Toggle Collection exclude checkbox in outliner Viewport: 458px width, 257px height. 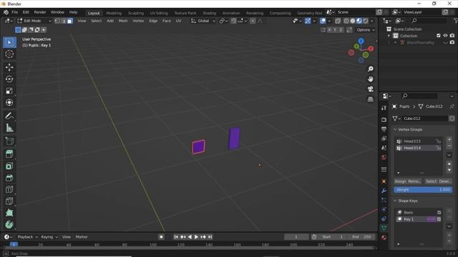pyautogui.click(x=439, y=36)
